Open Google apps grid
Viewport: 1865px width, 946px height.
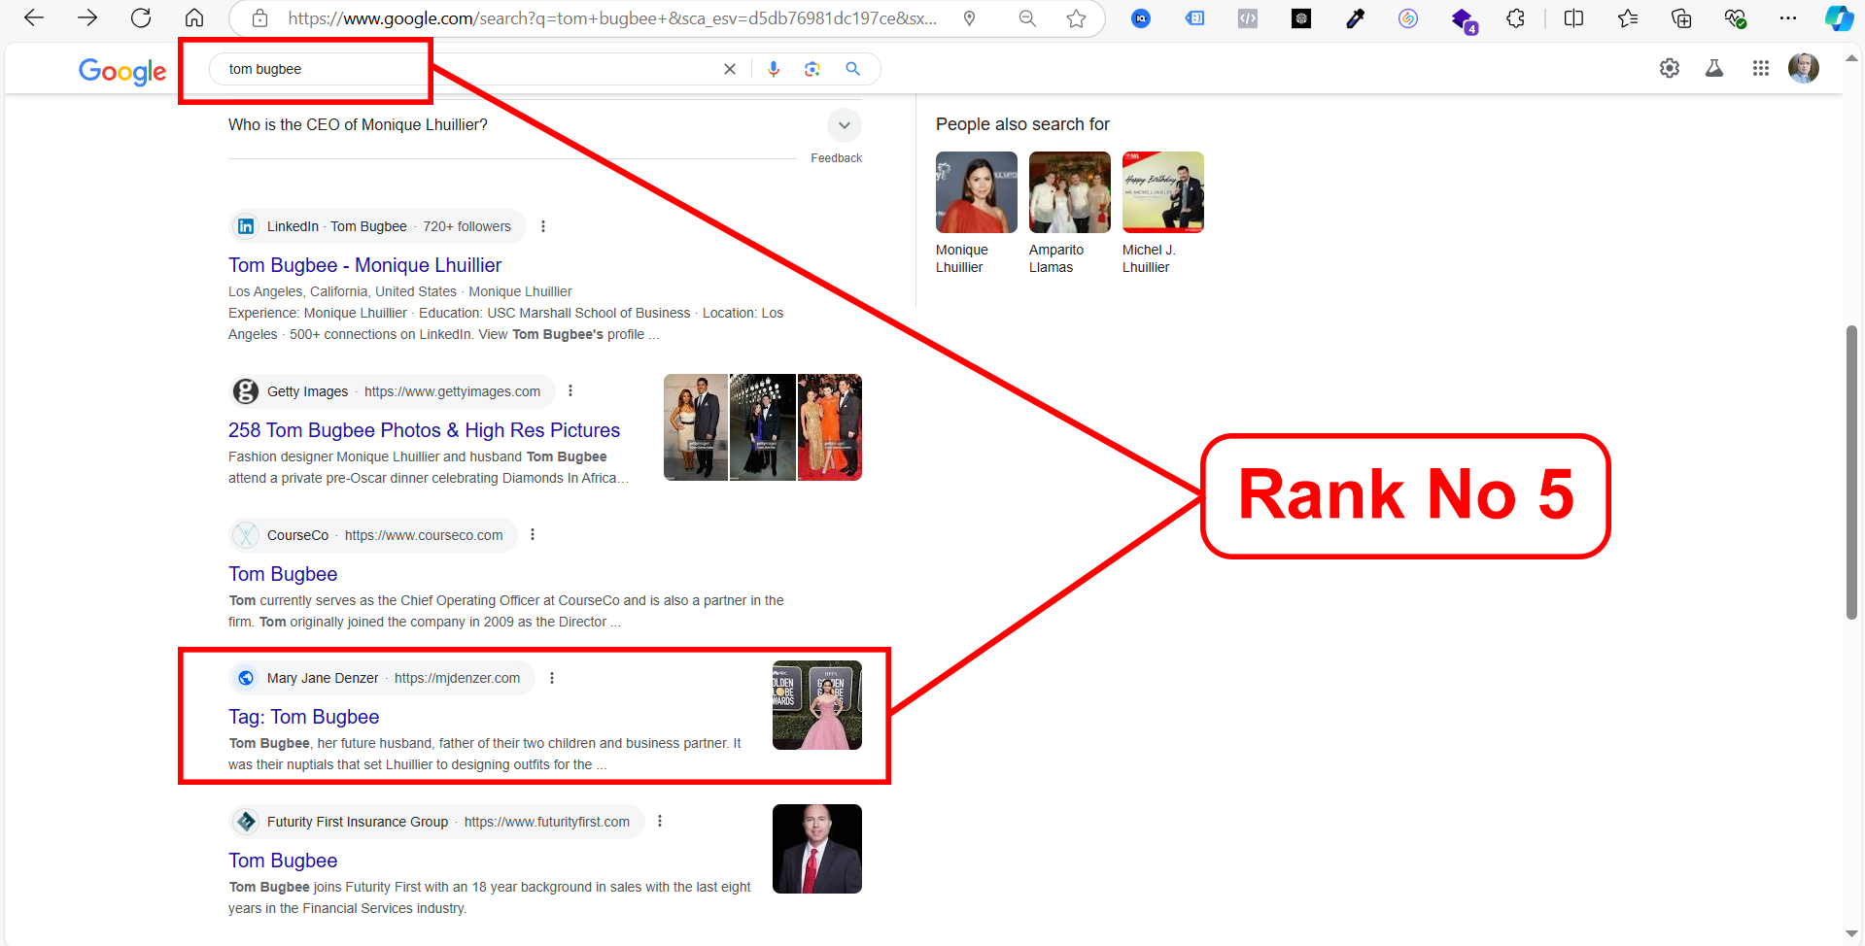click(1760, 68)
